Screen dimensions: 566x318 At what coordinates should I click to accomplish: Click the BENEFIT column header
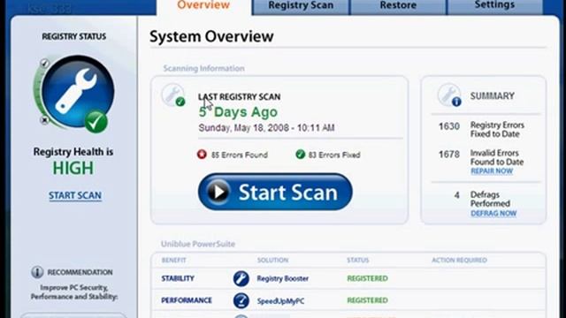[x=173, y=260]
